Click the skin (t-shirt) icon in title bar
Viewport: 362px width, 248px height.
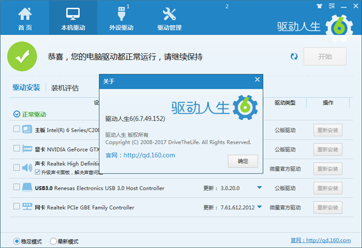(x=319, y=5)
